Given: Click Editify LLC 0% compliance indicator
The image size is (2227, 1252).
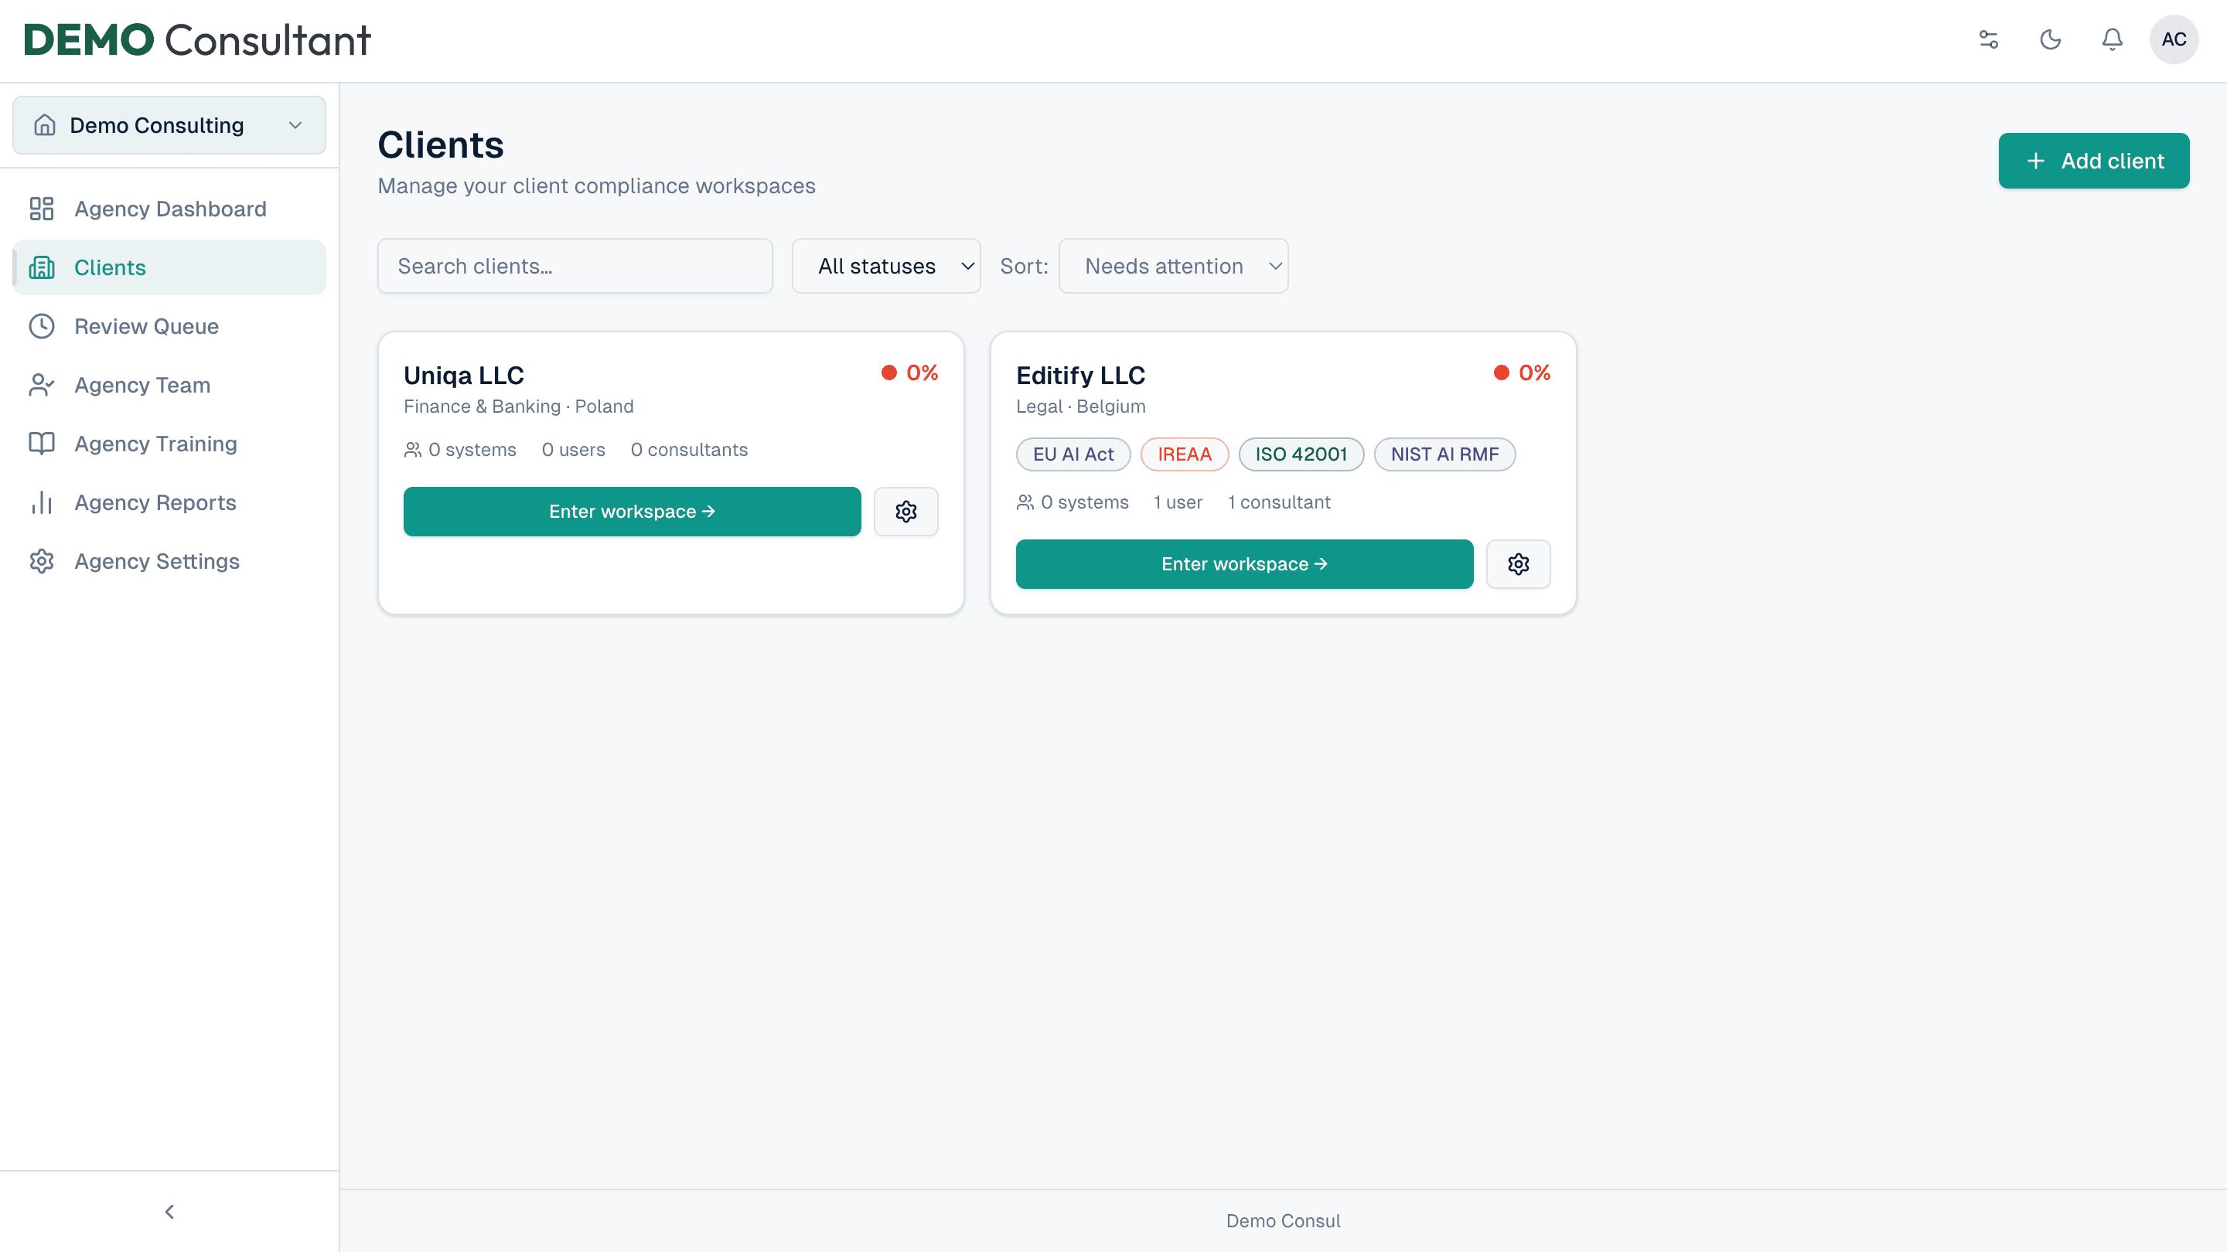Looking at the screenshot, I should 1522,373.
